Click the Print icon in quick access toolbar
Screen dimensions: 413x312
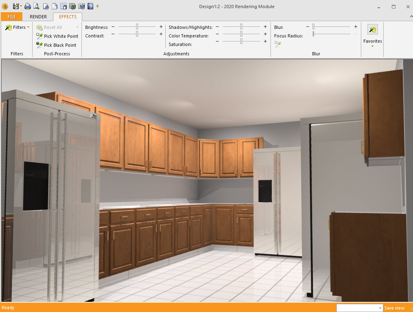[x=27, y=7]
